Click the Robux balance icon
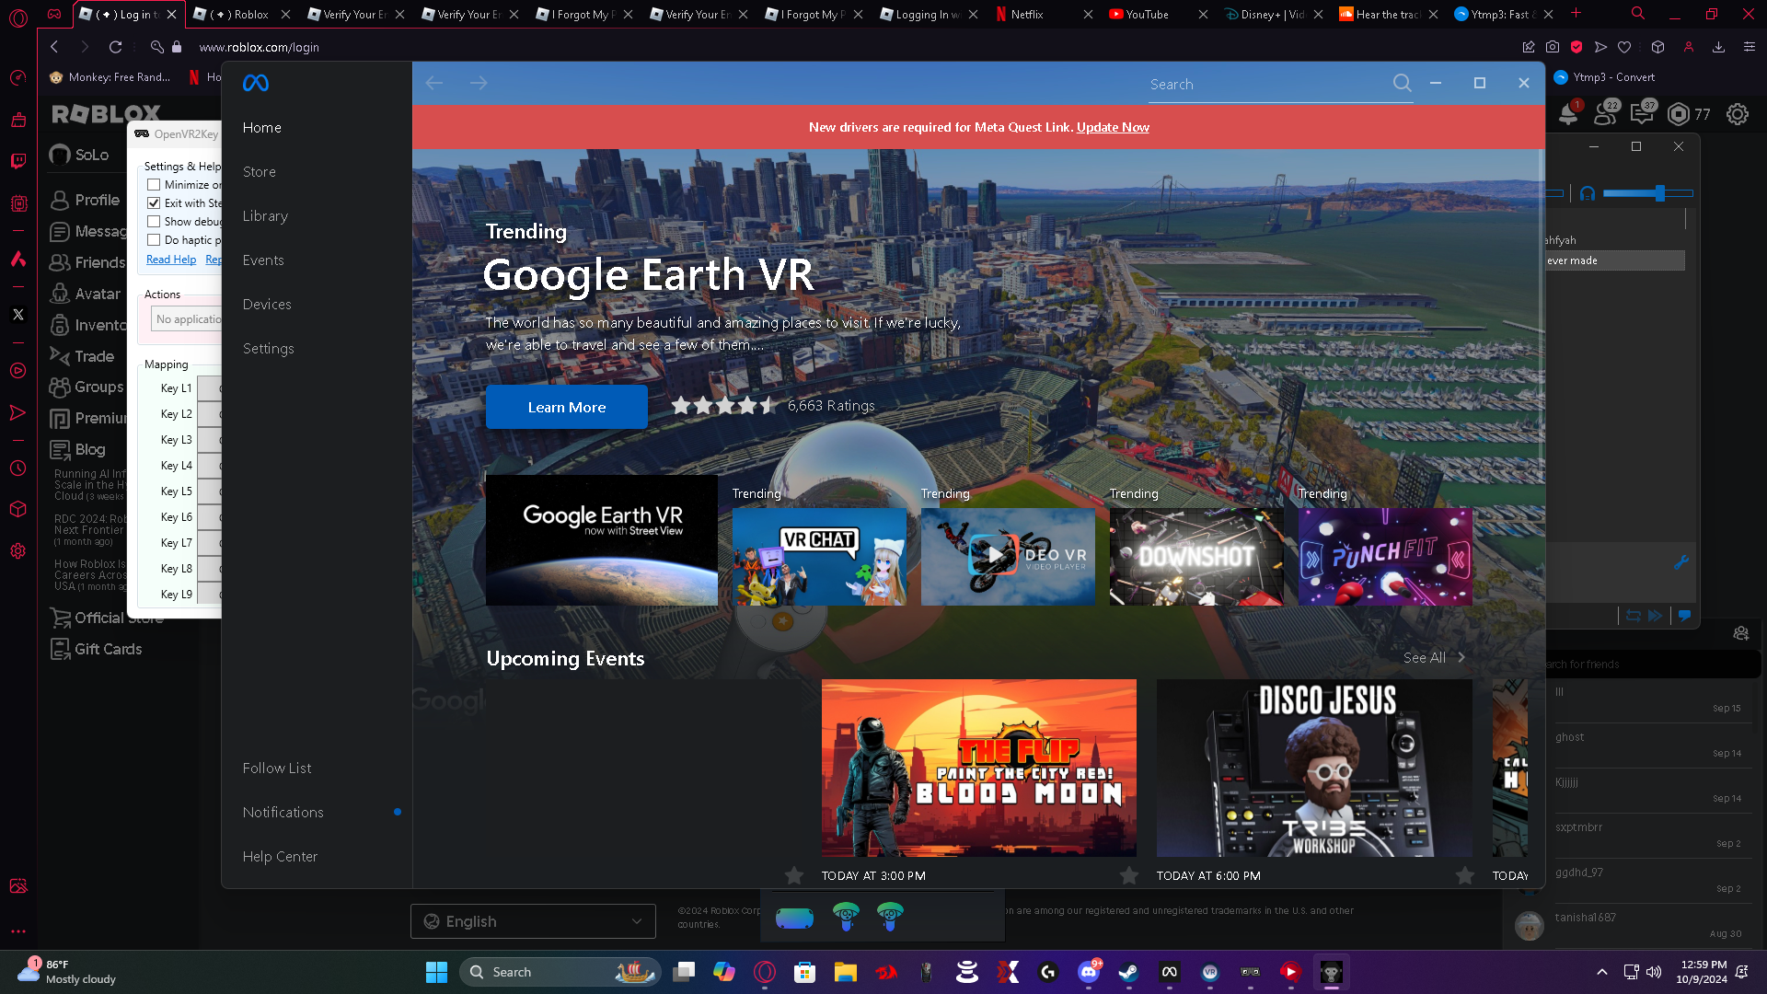Image resolution: width=1767 pixels, height=994 pixels. 1679,114
